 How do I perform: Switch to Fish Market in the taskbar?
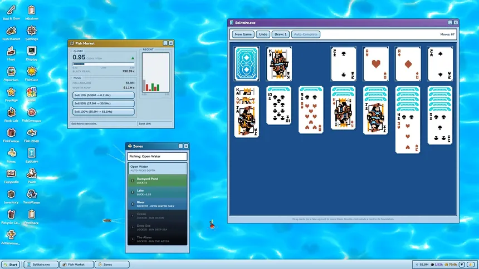coord(76,265)
